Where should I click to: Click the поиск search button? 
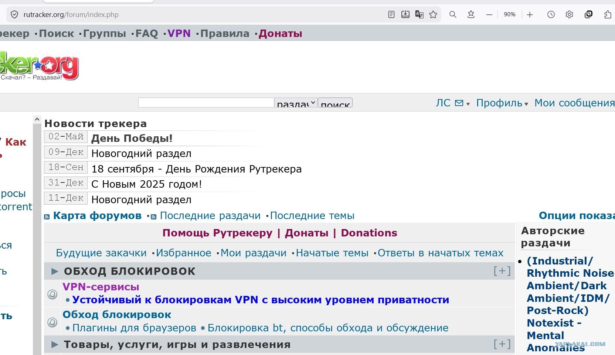coord(335,103)
